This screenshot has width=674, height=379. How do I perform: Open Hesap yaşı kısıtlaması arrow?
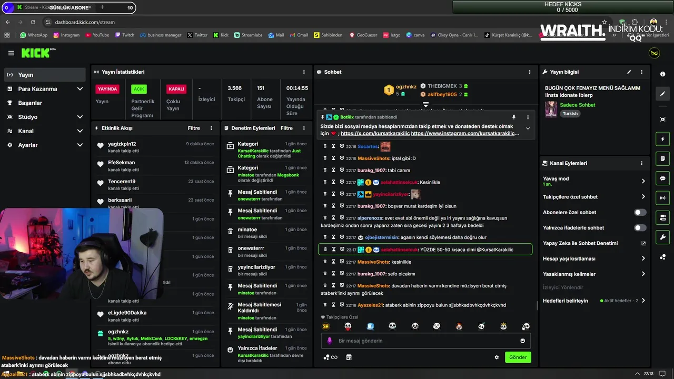tap(643, 258)
